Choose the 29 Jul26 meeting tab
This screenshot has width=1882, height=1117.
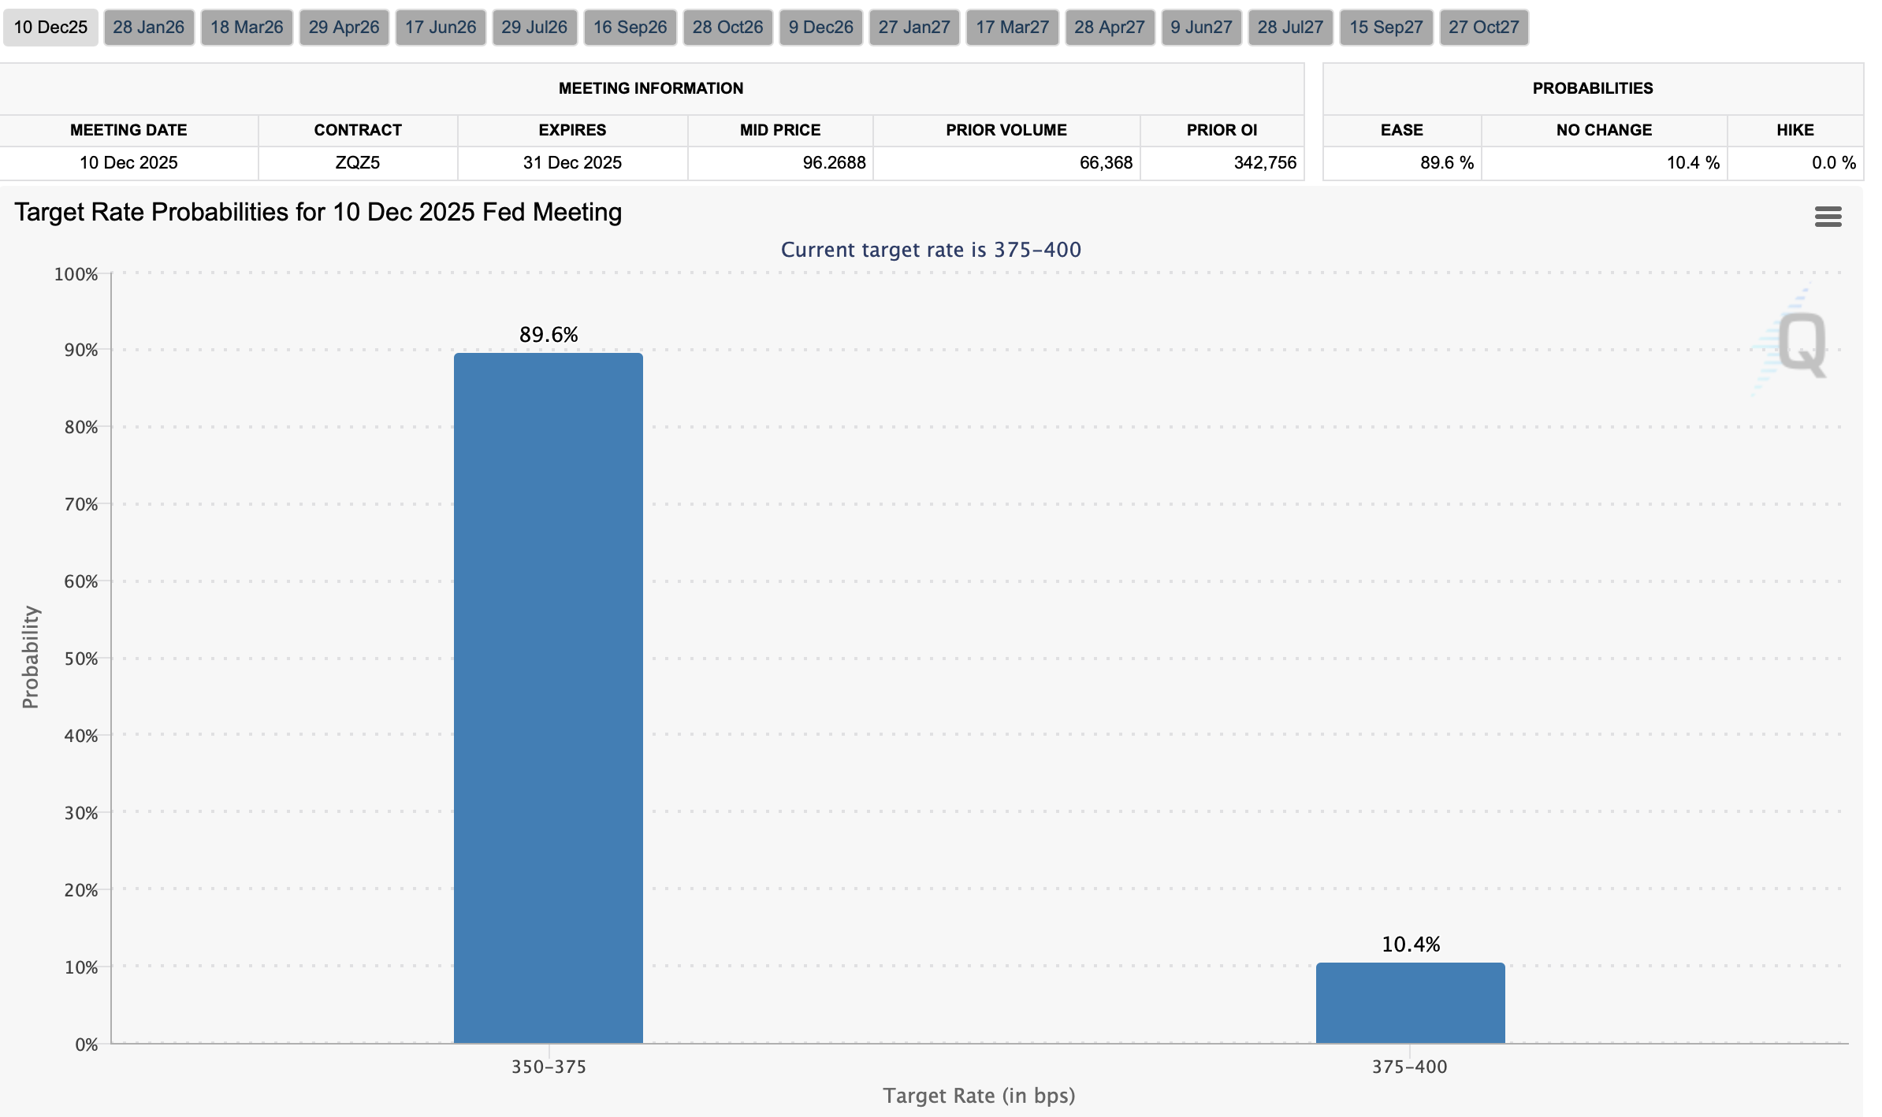click(534, 28)
